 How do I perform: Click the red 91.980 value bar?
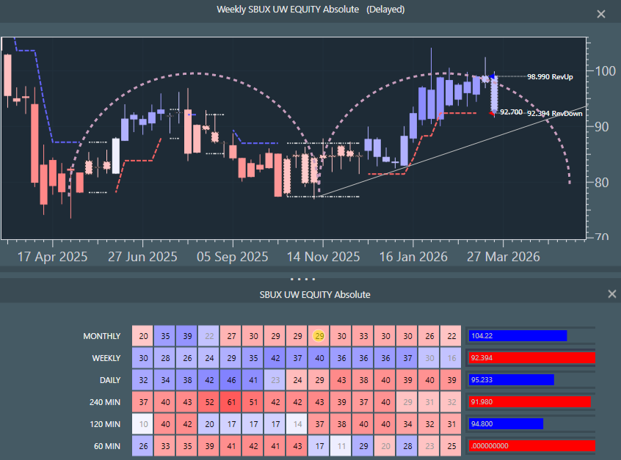pyautogui.click(x=530, y=402)
